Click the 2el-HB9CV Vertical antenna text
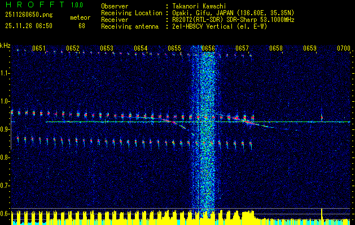The image size is (355, 225). click(x=220, y=26)
